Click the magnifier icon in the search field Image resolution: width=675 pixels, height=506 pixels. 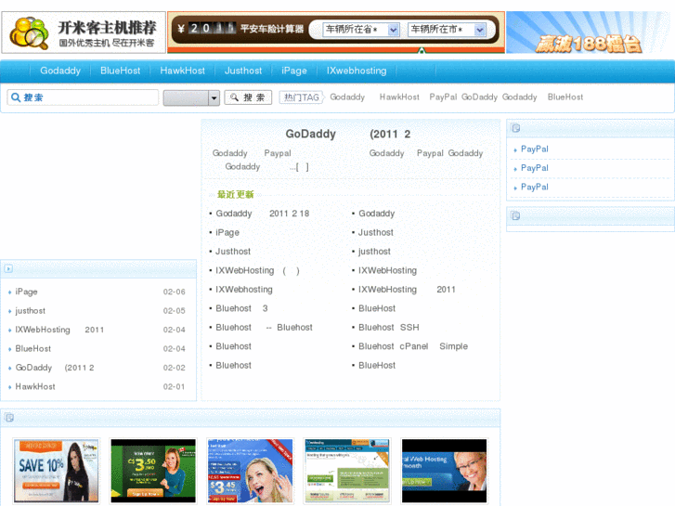[16, 97]
